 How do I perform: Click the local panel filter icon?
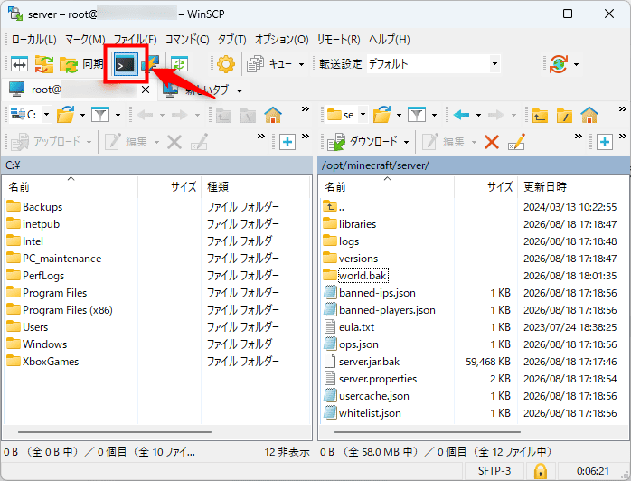tap(100, 115)
